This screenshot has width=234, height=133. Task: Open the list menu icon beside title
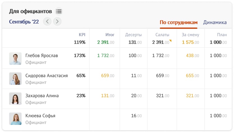point(59,11)
